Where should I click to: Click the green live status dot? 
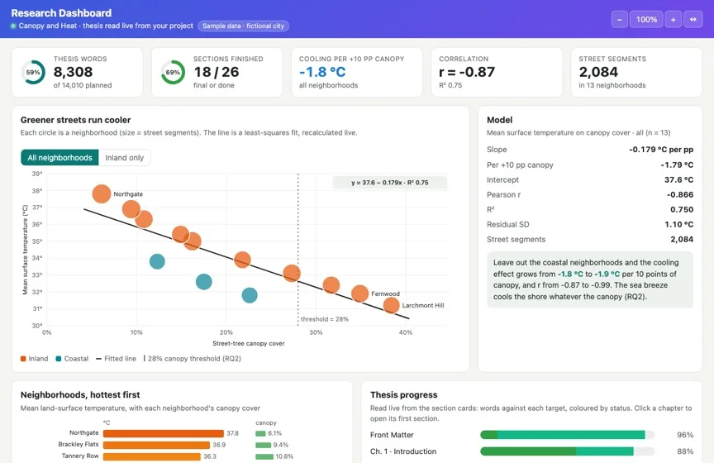pyautogui.click(x=14, y=26)
